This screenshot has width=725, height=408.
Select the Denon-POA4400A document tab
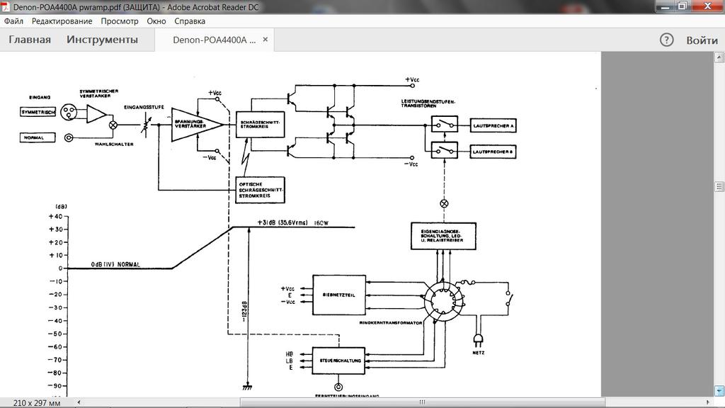214,40
